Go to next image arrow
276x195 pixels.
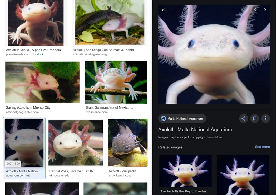pyautogui.click(x=265, y=10)
